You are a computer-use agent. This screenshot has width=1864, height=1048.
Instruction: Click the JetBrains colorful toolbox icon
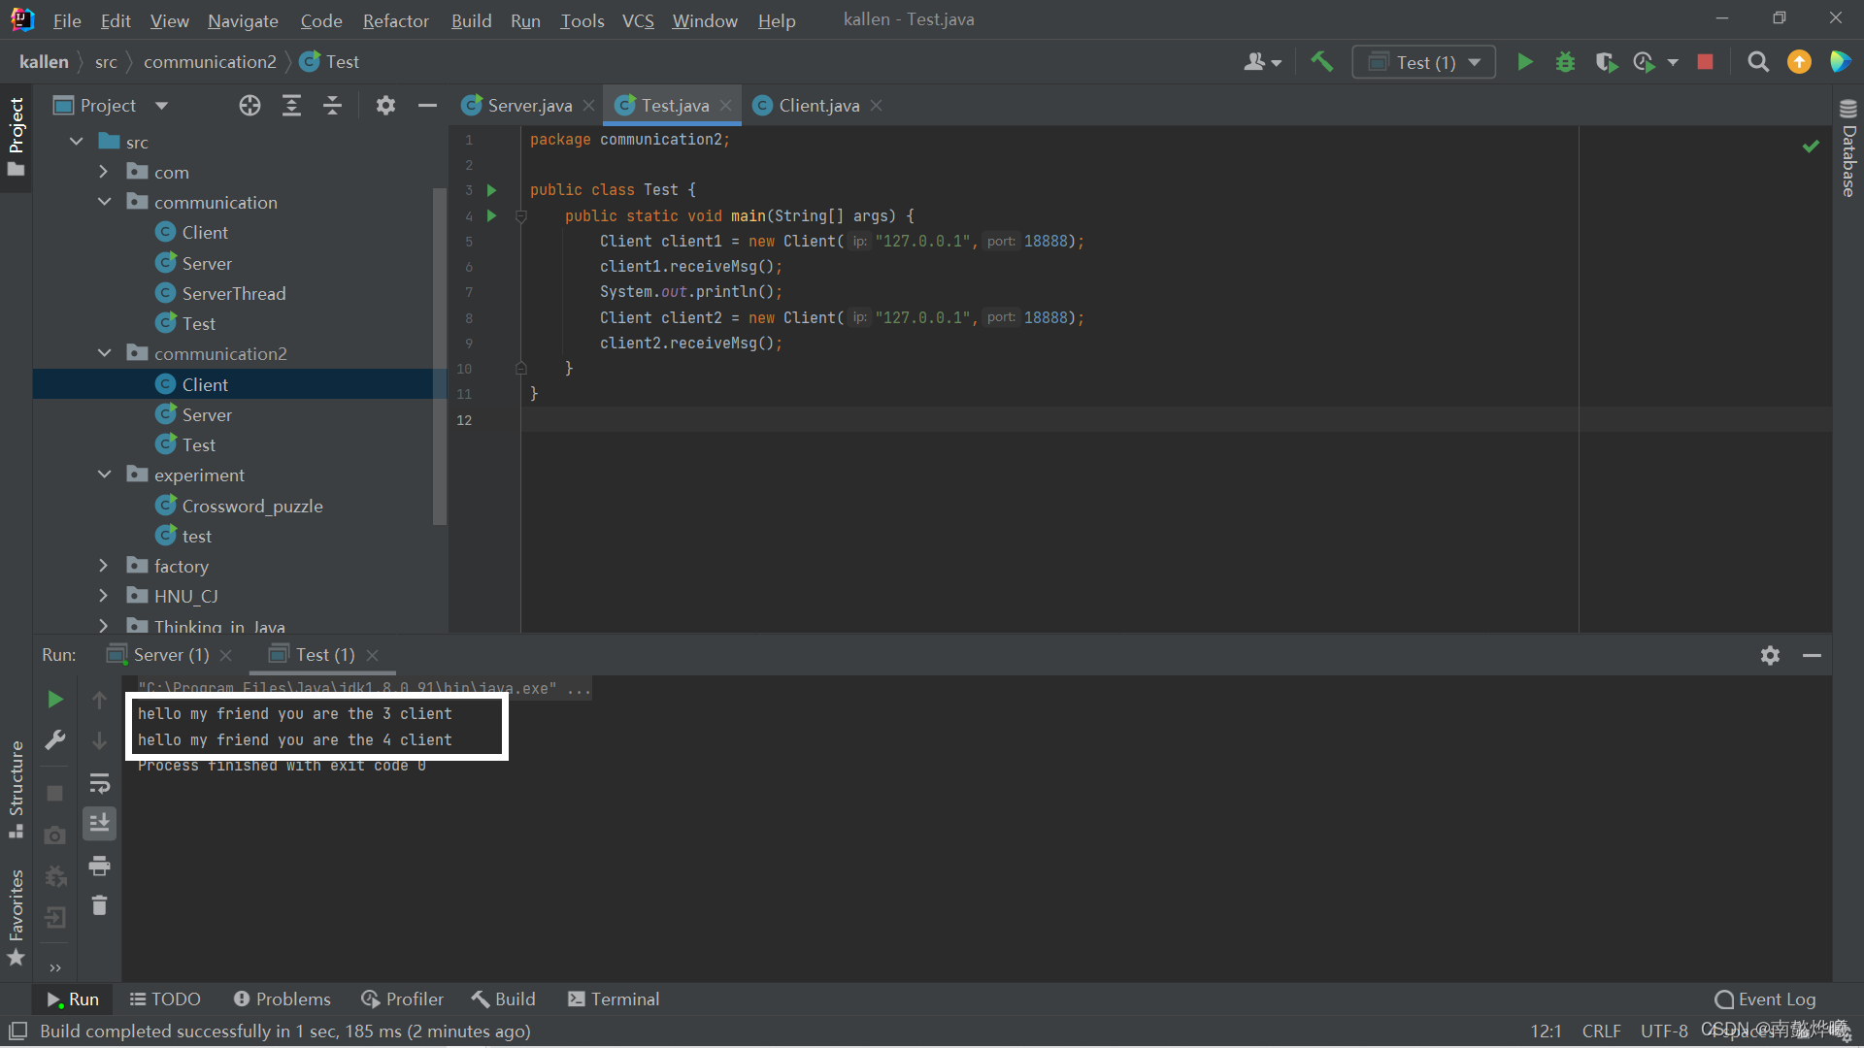pos(1840,62)
